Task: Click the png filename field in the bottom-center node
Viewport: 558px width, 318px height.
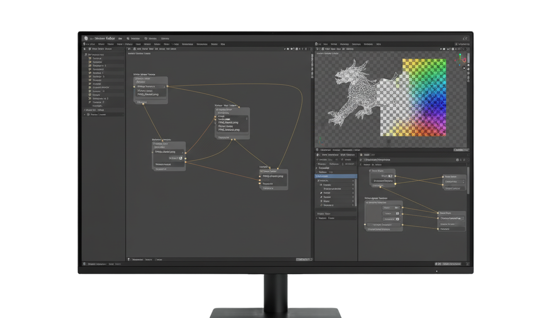Action: coord(274,176)
